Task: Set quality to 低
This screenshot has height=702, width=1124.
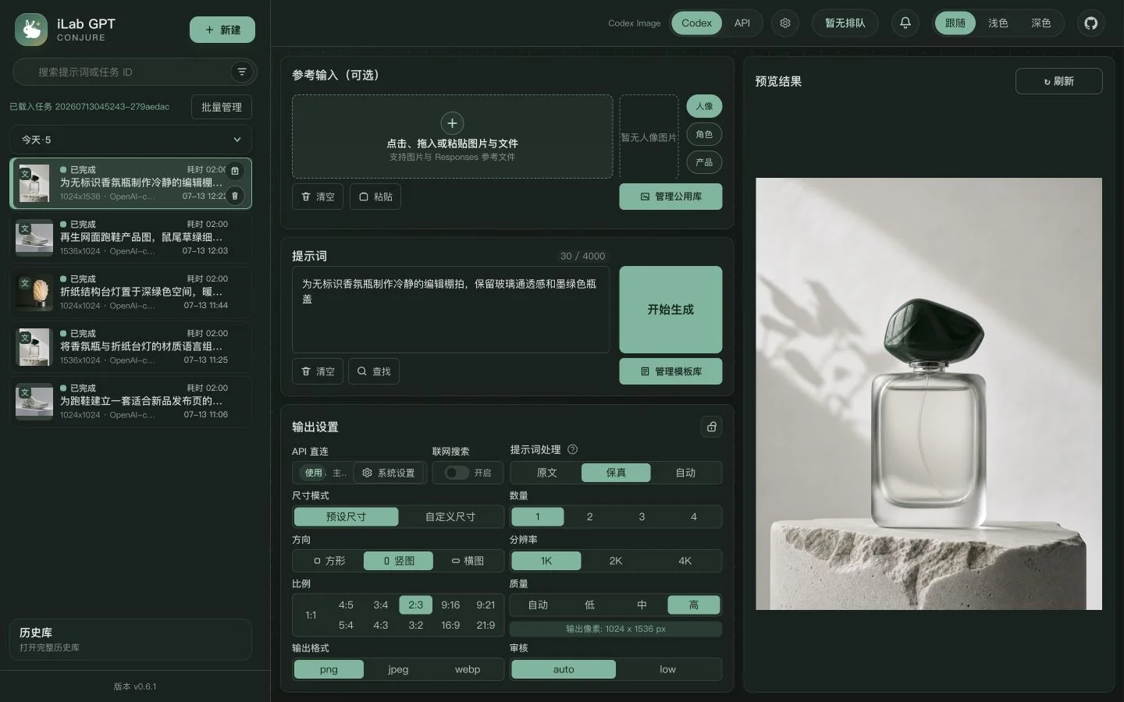Action: (x=589, y=604)
